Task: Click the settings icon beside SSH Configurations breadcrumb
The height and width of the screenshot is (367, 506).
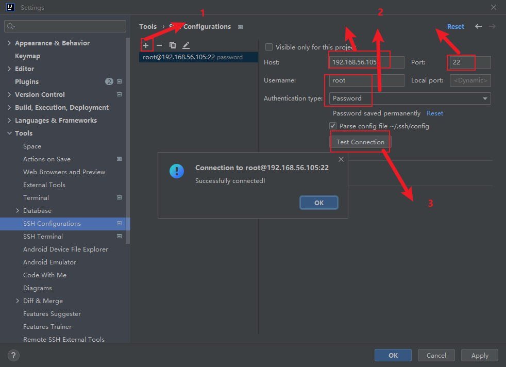Action: tap(240, 26)
